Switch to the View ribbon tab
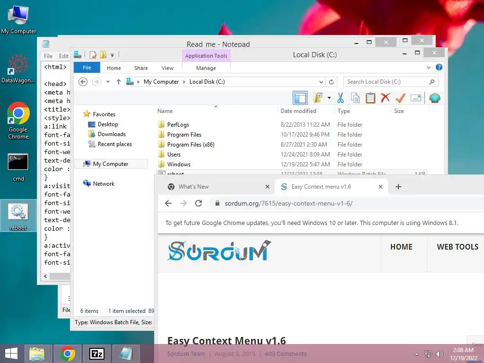This screenshot has height=363, width=484. pos(168,68)
